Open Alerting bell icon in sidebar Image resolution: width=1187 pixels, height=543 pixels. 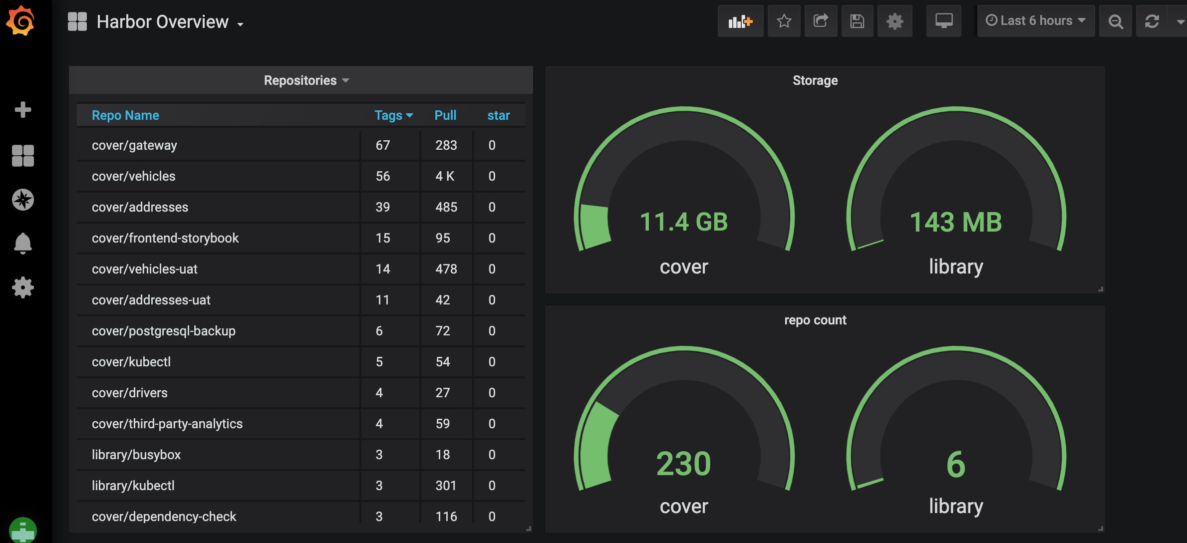coord(22,244)
